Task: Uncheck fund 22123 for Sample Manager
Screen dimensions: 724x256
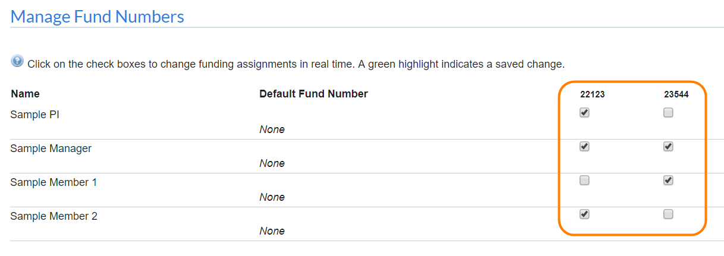Action: (584, 146)
